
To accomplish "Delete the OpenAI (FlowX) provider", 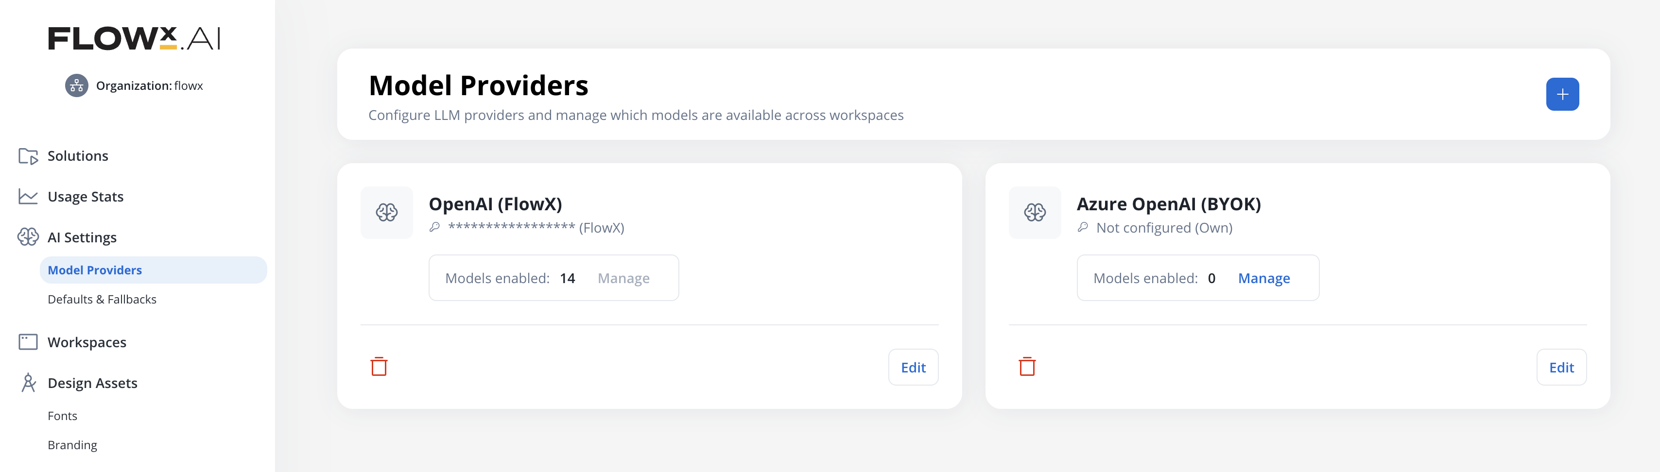I will click(379, 367).
